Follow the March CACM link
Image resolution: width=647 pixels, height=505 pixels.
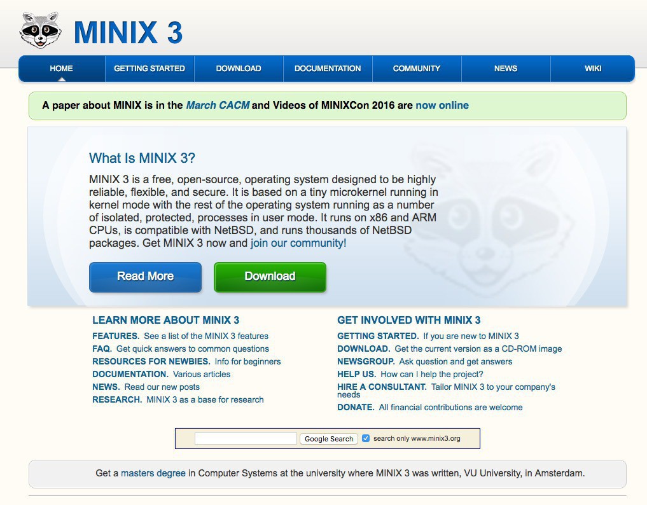click(x=218, y=105)
